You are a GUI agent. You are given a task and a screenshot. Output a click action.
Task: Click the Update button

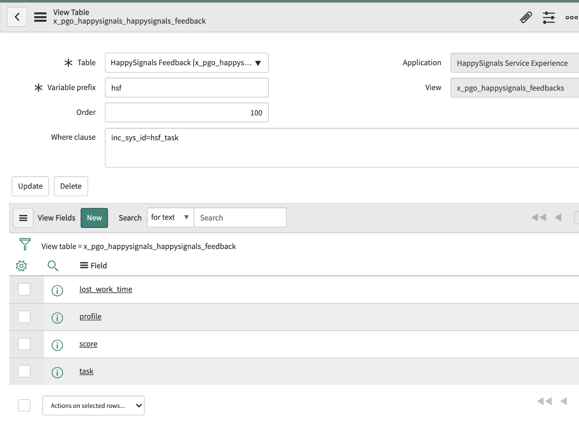pyautogui.click(x=30, y=186)
